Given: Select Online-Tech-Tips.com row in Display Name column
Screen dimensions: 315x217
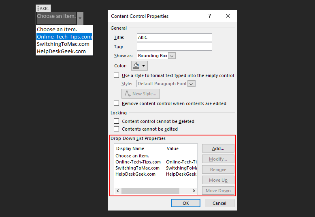Looking at the screenshot, I should pyautogui.click(x=138, y=162).
